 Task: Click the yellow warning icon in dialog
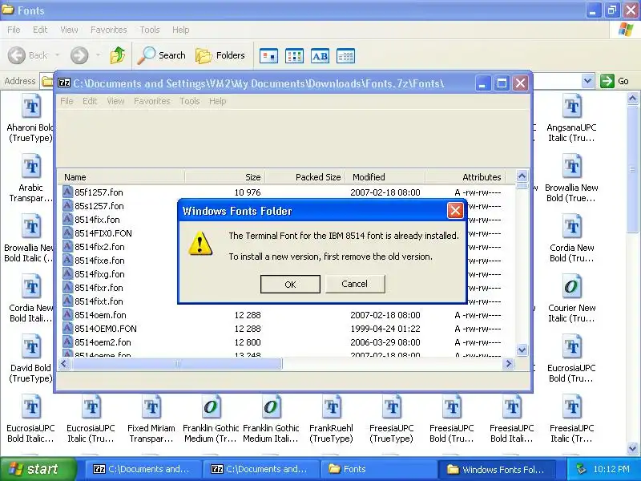point(200,244)
